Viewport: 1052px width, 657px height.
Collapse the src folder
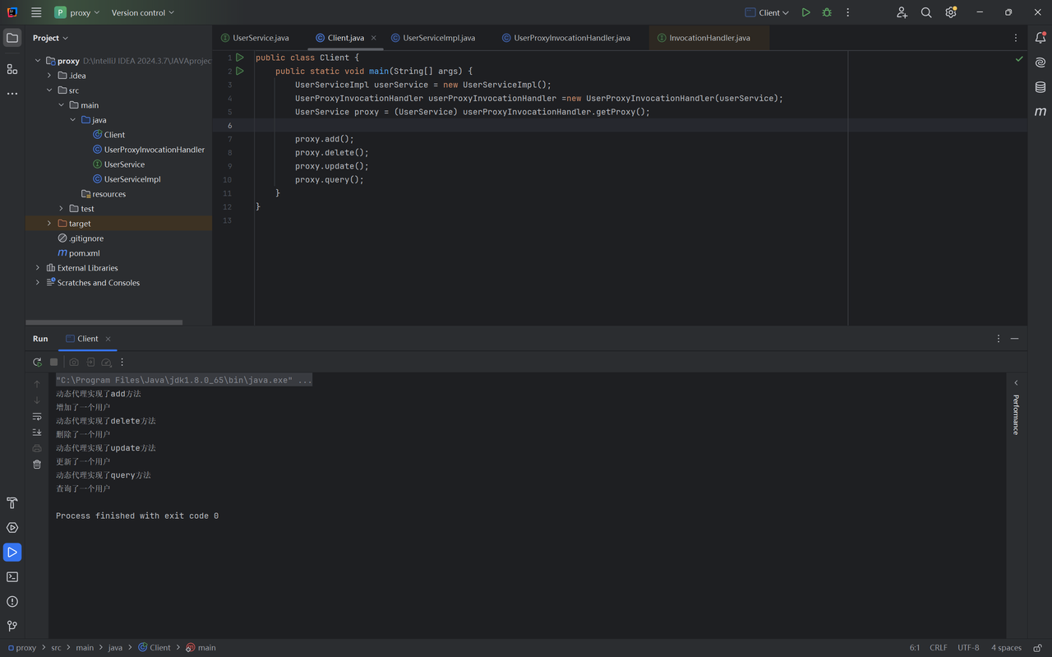click(49, 90)
